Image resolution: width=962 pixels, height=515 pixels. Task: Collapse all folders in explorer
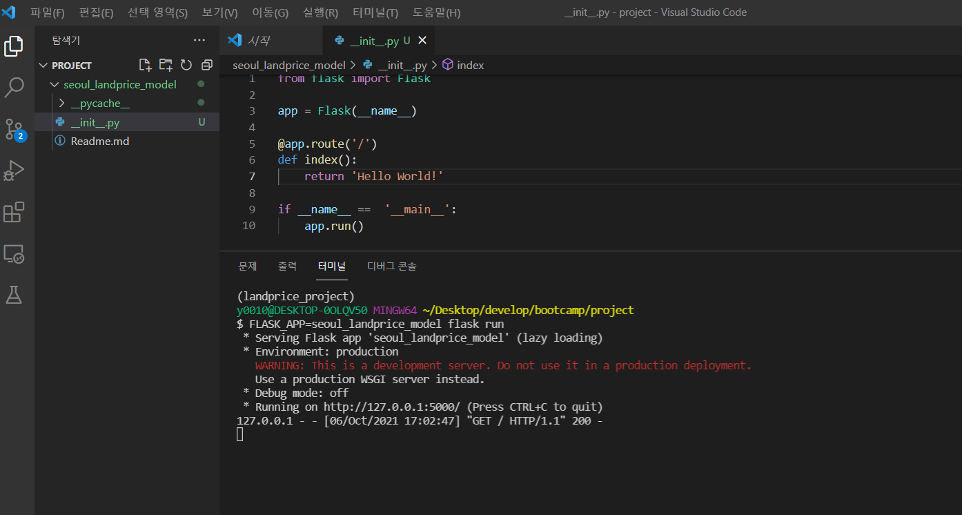[206, 65]
